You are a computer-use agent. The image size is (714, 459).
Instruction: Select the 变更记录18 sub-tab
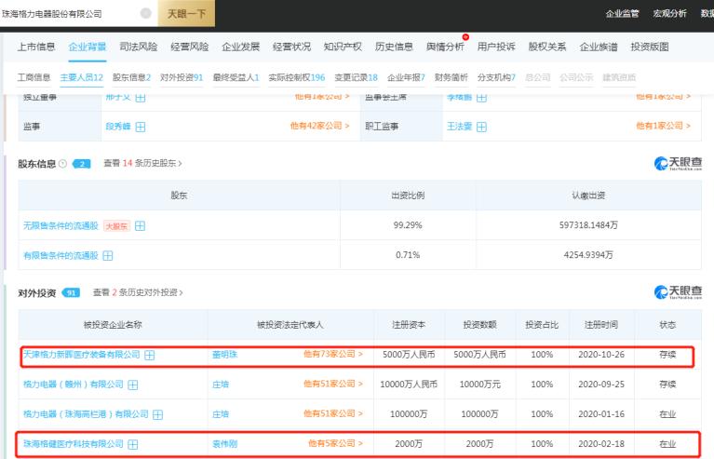click(357, 77)
